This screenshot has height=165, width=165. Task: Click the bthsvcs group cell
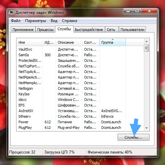click(107, 116)
